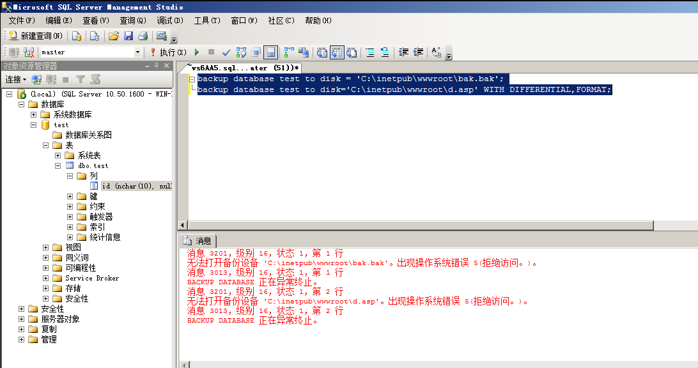The image size is (698, 368).
Task: Select the Messages (消息) results tab
Action: [198, 241]
